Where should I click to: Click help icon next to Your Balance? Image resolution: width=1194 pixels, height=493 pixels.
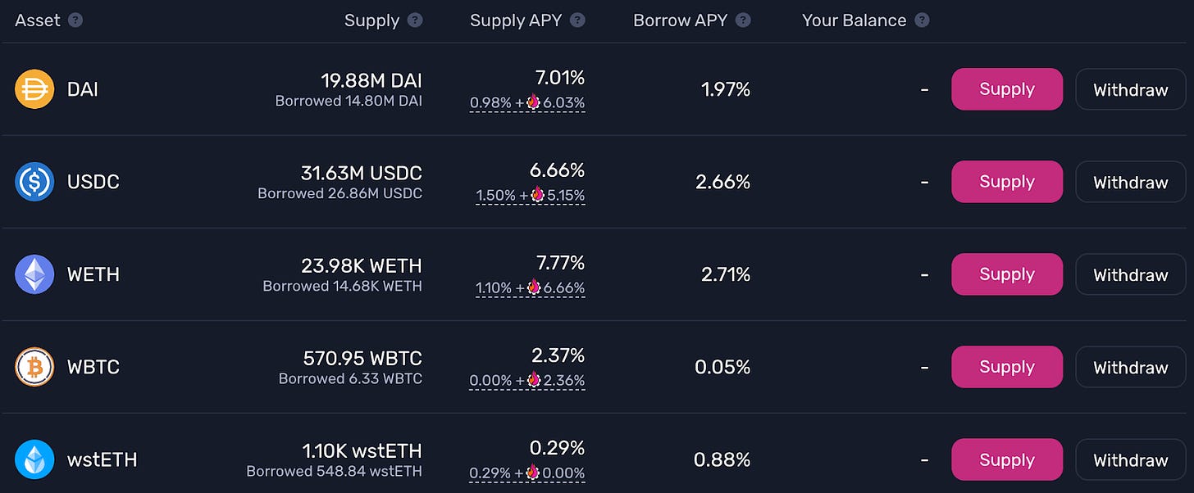tap(923, 20)
